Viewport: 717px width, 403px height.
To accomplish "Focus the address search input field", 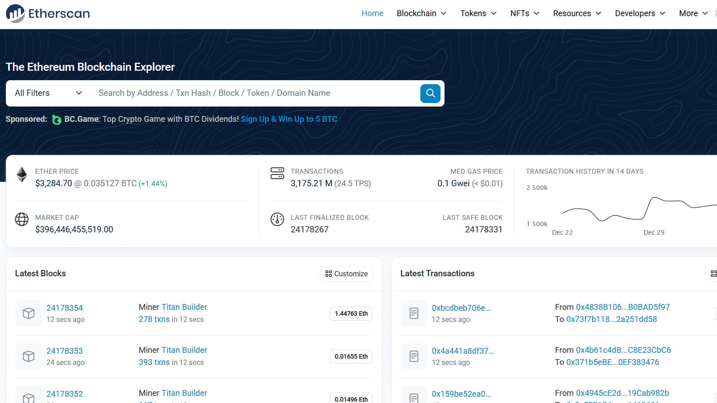I will coord(255,93).
